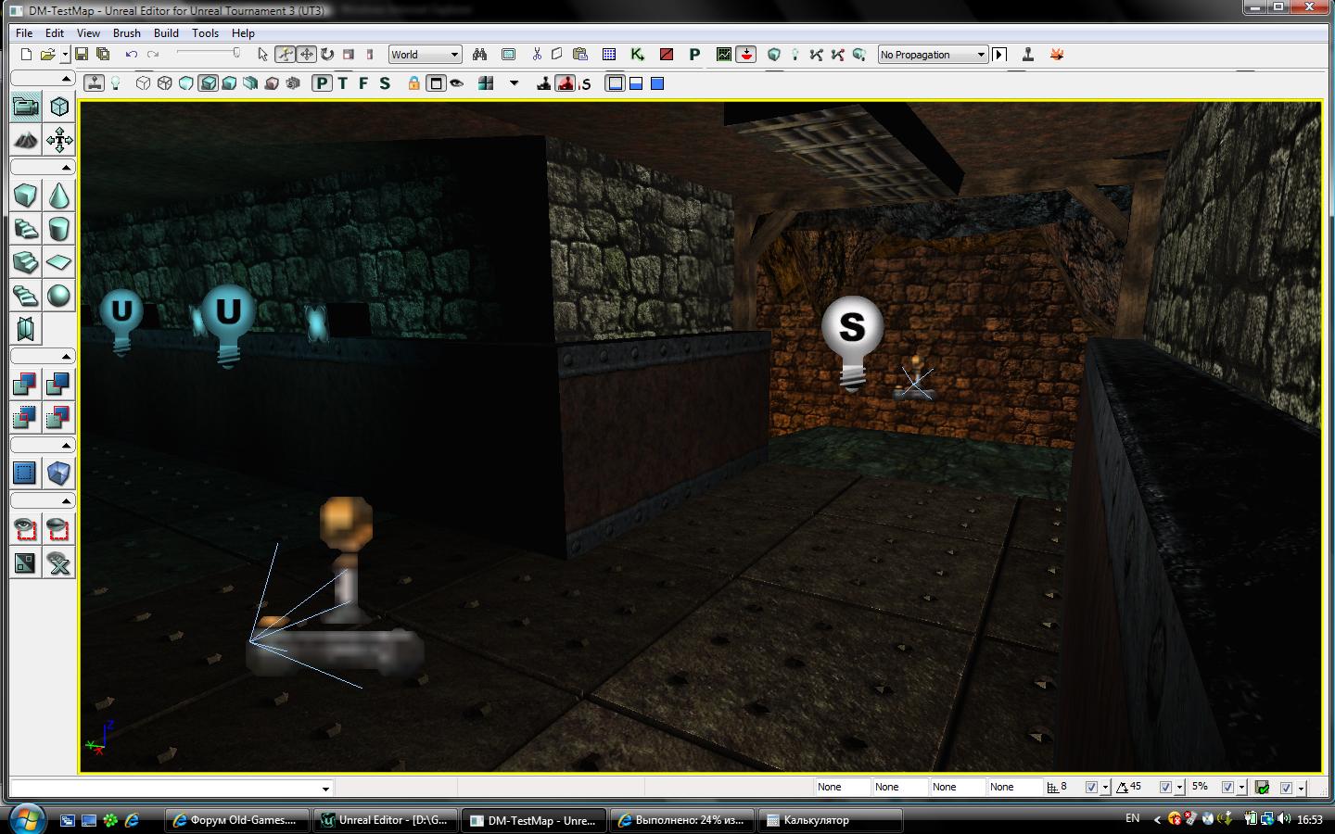Open the View menu
Image resolution: width=1335 pixels, height=834 pixels.
[x=88, y=32]
